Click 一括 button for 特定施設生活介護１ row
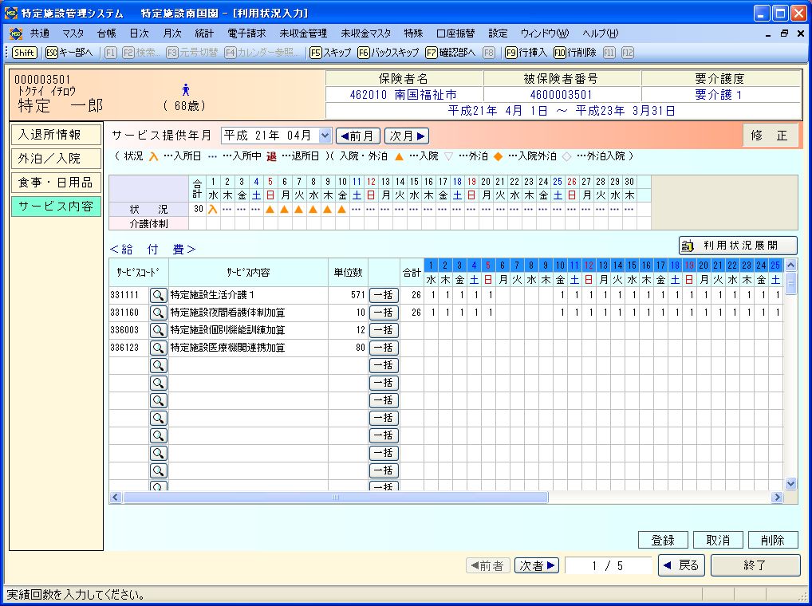812x606 pixels. (x=384, y=295)
